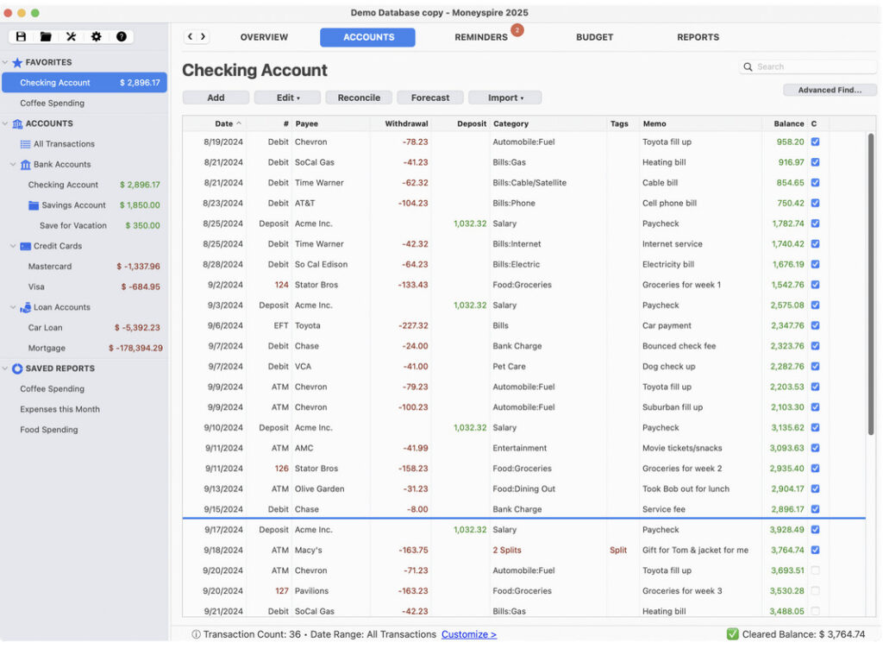This screenshot has height=655, width=883.
Task: Toggle cleared box for VCA dog check up
Action: pos(815,367)
